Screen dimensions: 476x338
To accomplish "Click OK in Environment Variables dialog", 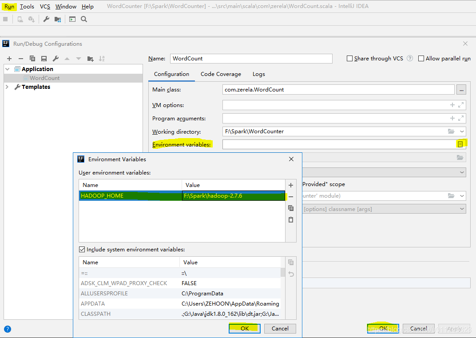I will coord(244,328).
